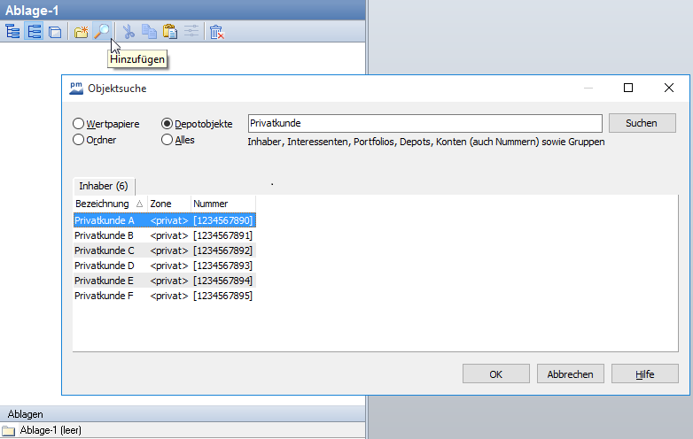This screenshot has width=693, height=439.
Task: Sort list by Zone column header
Action: pyautogui.click(x=161, y=204)
